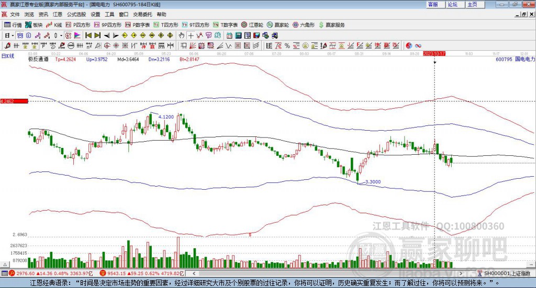Click the n² formula tool icon
Image resolution: width=536 pixels, height=288 pixels.
89,45
